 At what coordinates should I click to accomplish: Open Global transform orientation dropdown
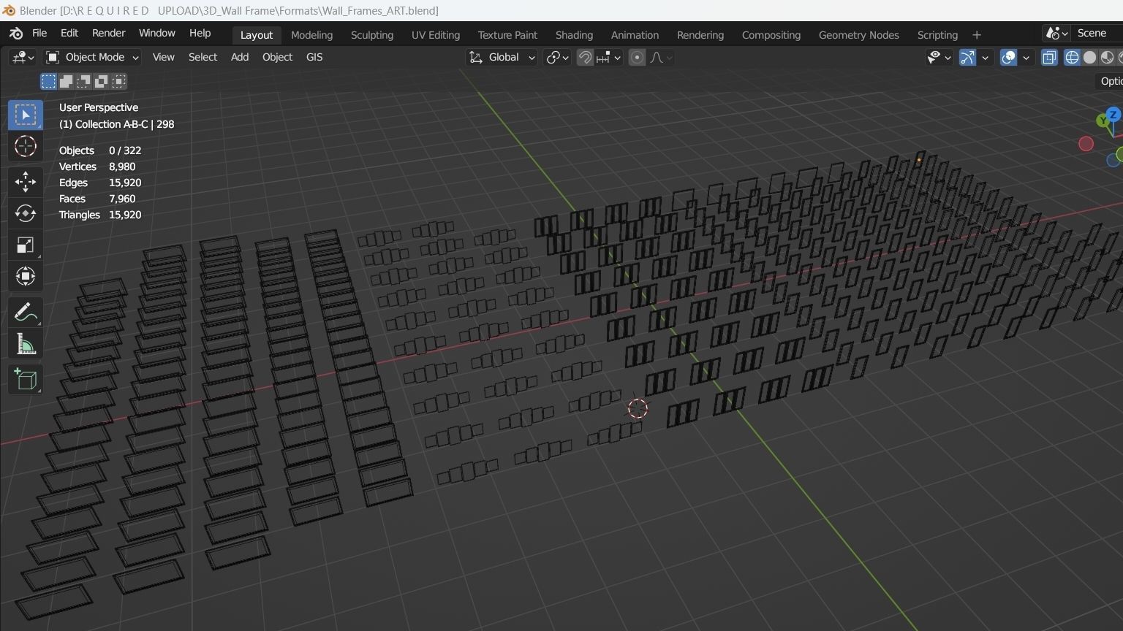point(502,57)
